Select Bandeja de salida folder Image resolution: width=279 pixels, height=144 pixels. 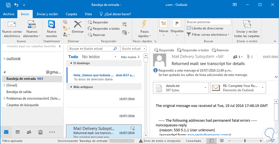19,92
